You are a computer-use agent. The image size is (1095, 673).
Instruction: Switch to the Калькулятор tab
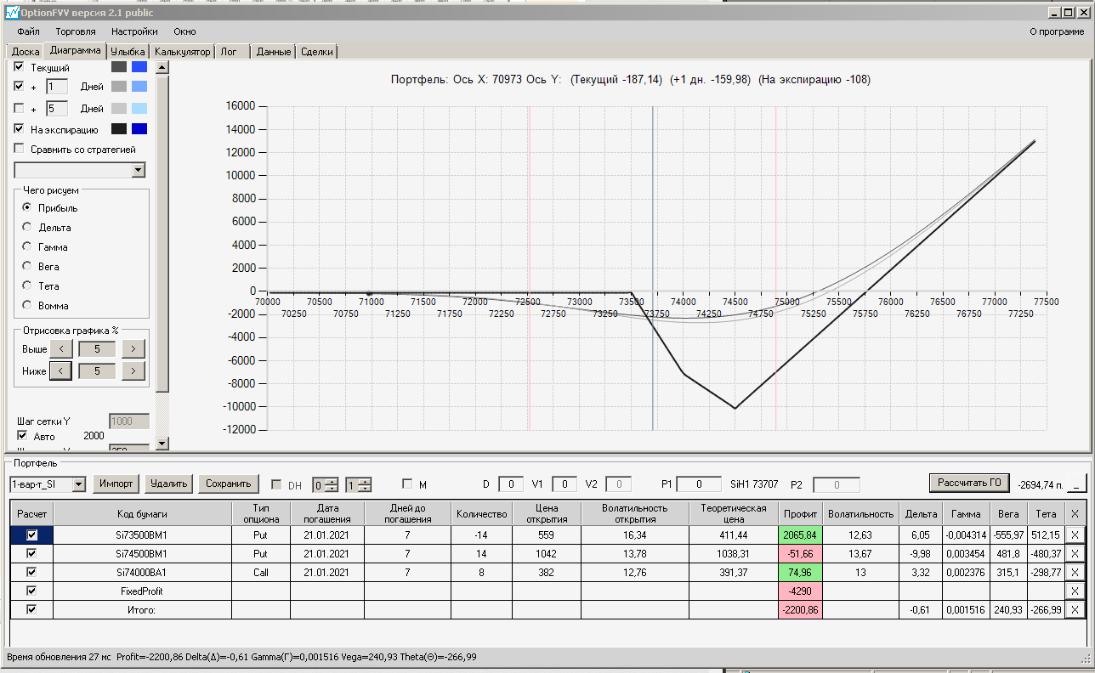(x=182, y=52)
